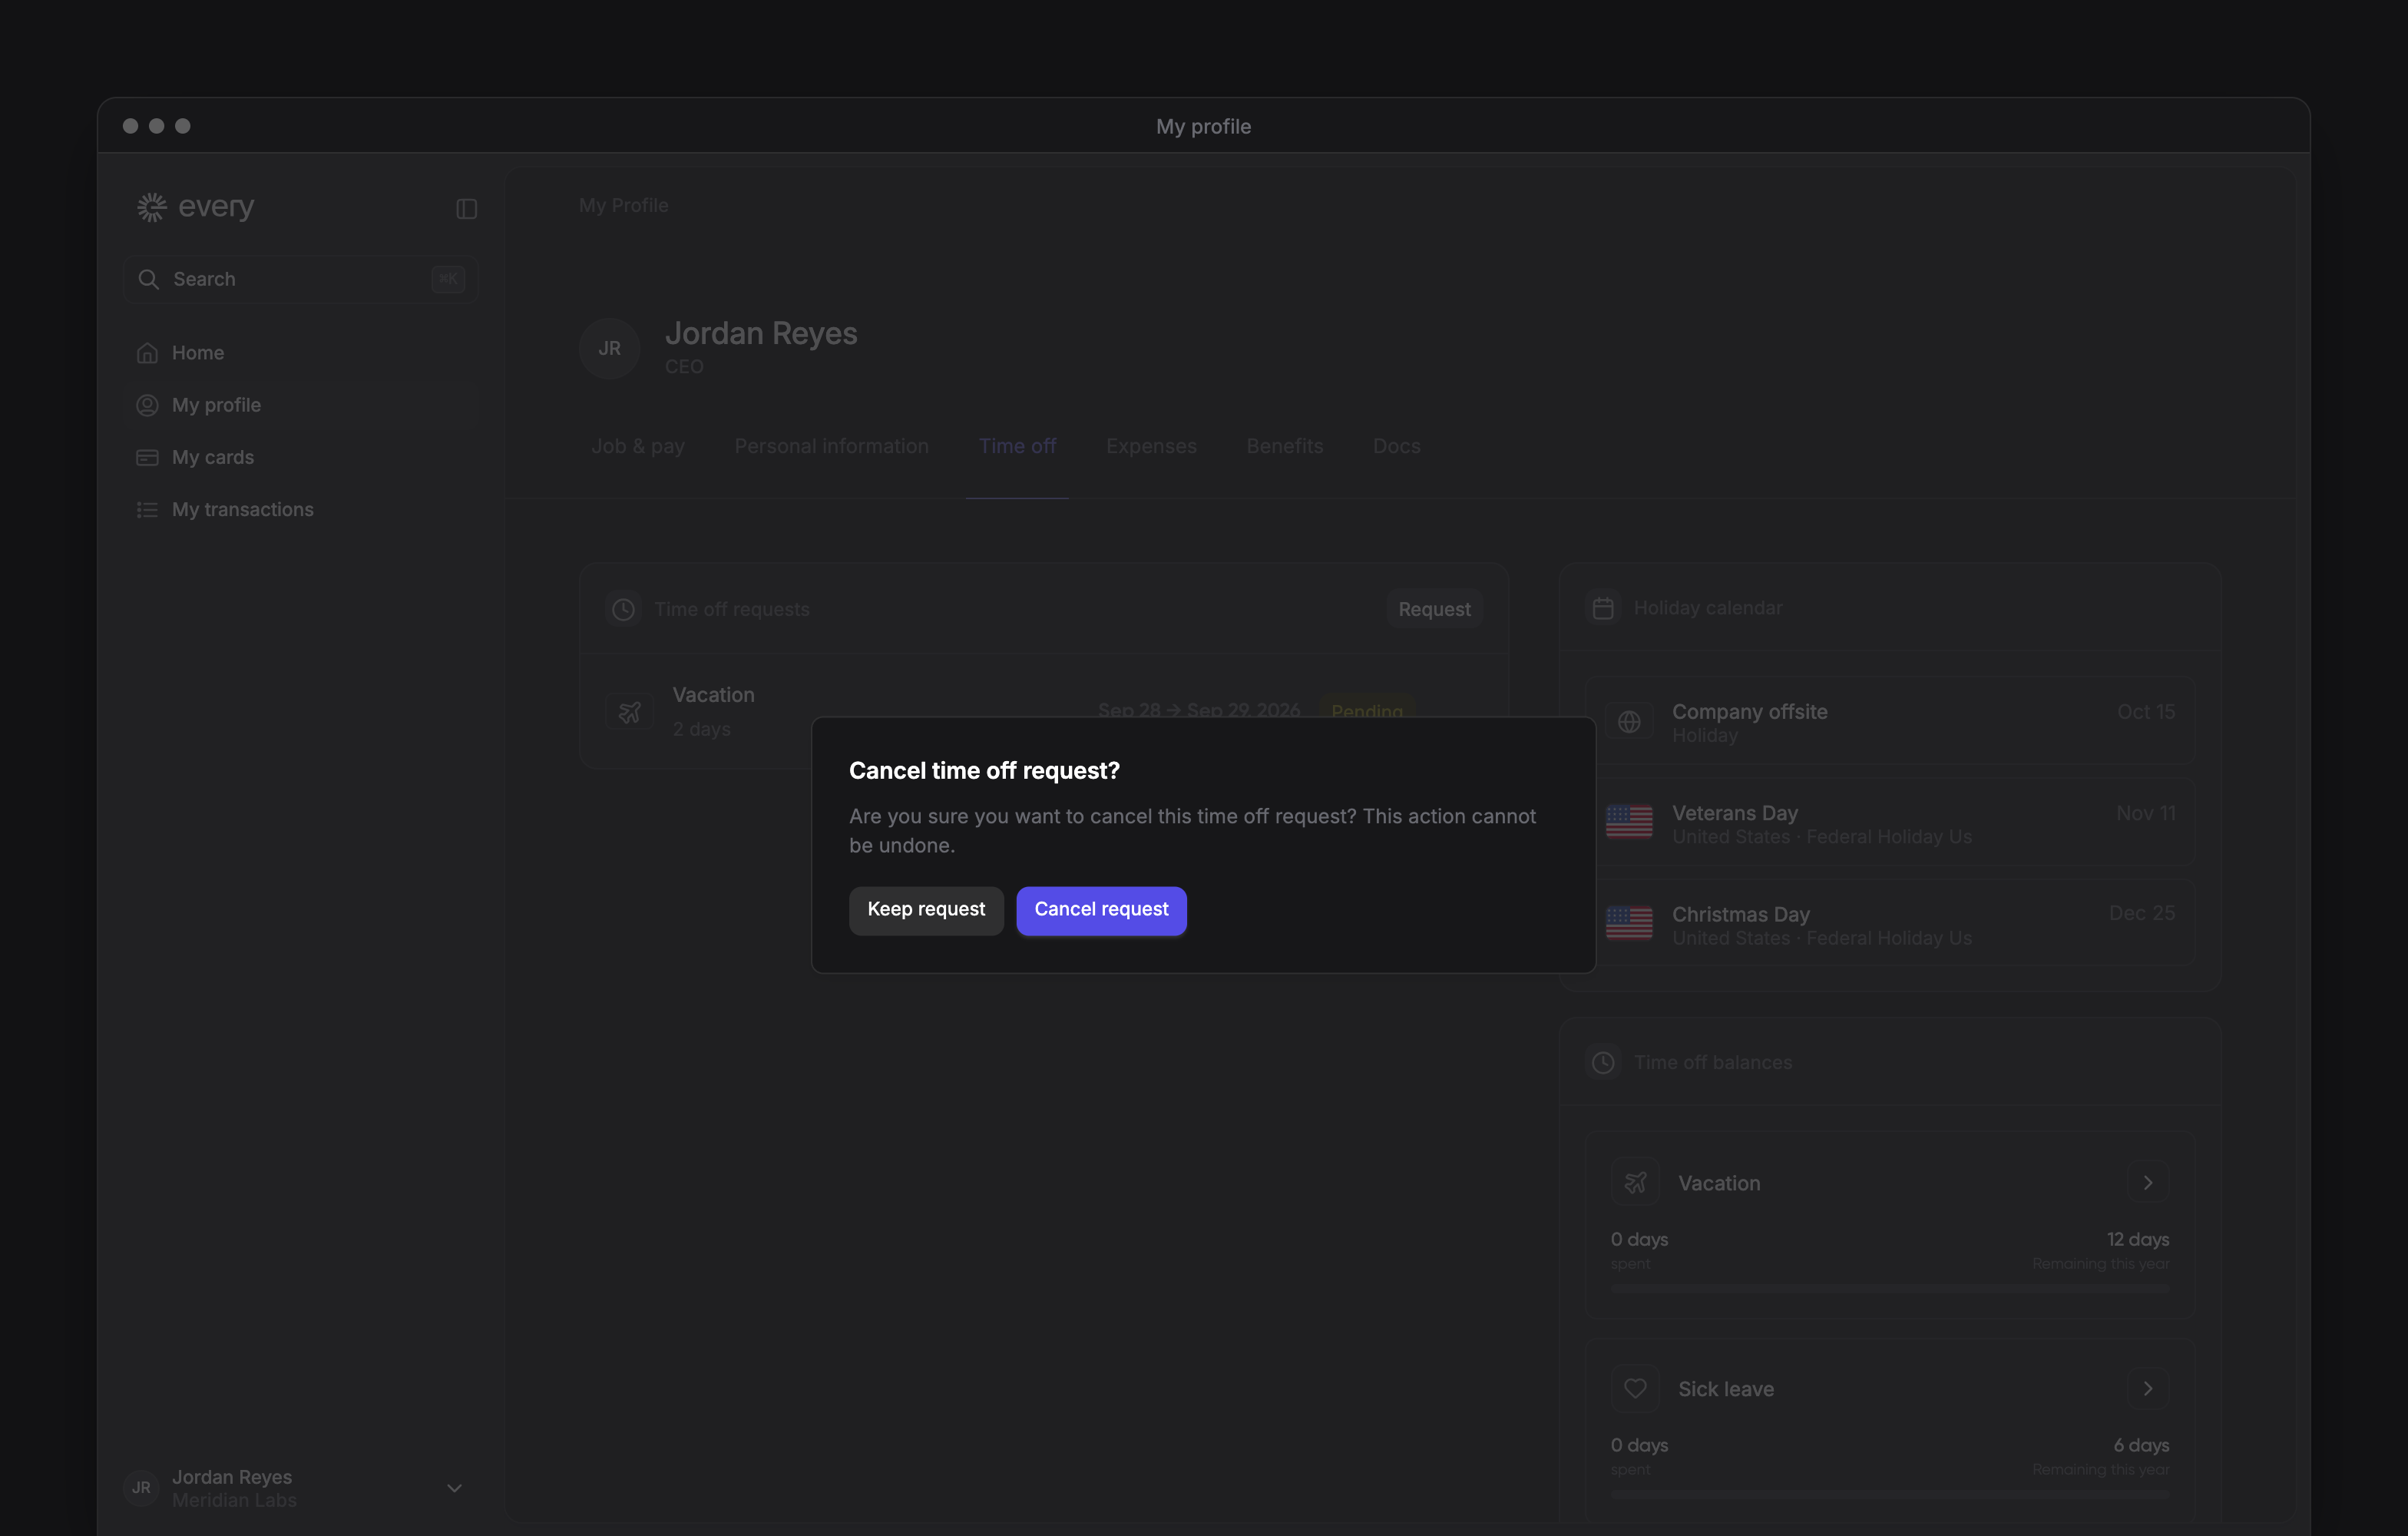Click the 'Nov 11' Veterans Day date

[x=2146, y=813]
